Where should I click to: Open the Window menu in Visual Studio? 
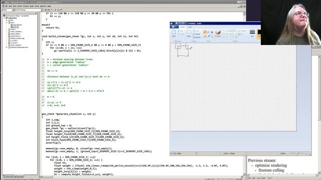point(43,6)
